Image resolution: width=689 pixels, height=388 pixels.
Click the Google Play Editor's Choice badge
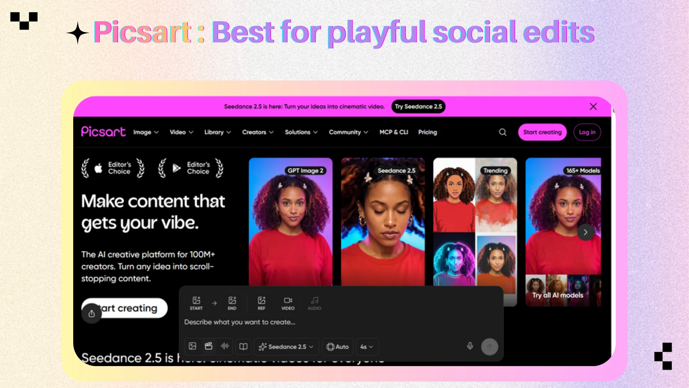(x=191, y=168)
